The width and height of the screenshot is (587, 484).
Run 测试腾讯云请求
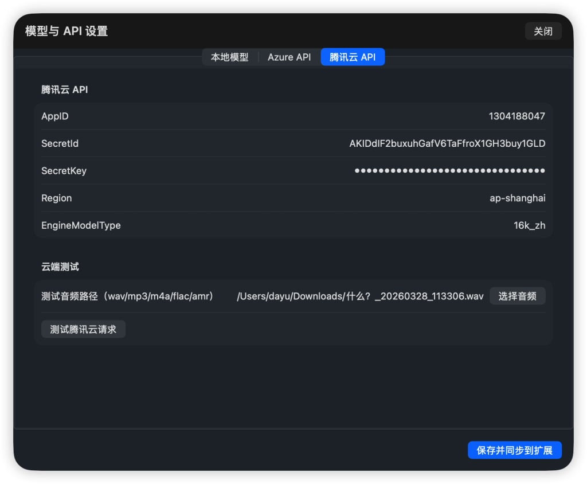pyautogui.click(x=83, y=329)
